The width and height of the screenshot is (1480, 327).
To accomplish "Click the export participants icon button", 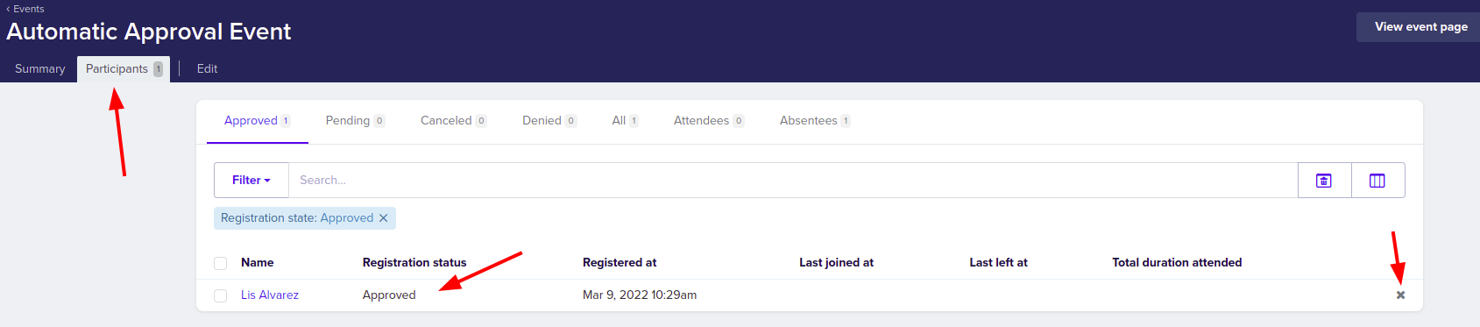I will click(x=1324, y=181).
